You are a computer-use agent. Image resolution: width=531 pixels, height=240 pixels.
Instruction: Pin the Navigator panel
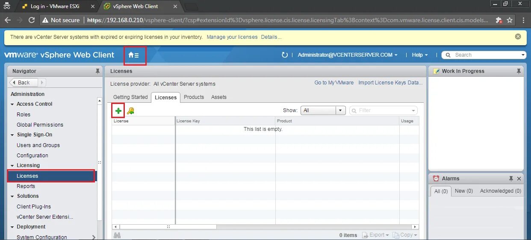tap(97, 71)
